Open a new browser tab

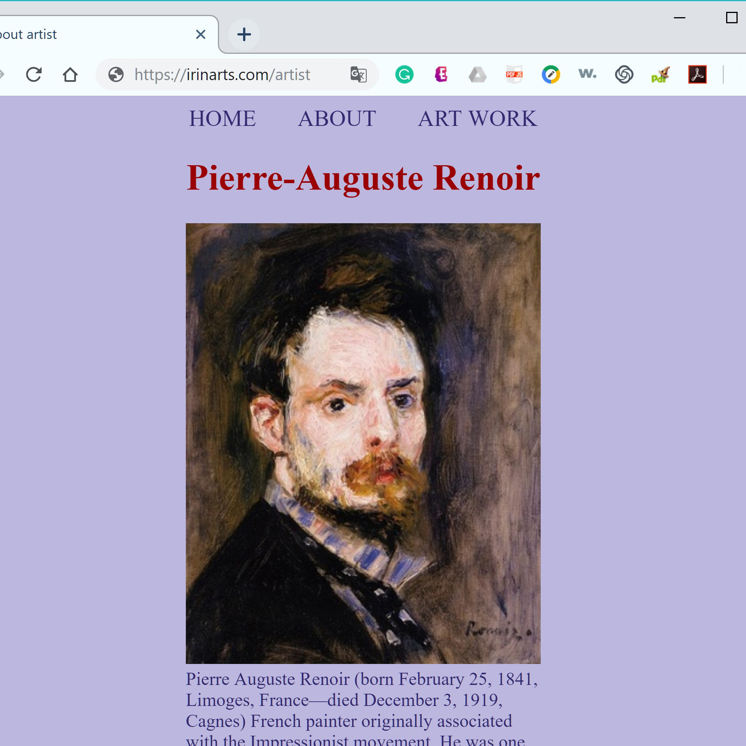244,34
